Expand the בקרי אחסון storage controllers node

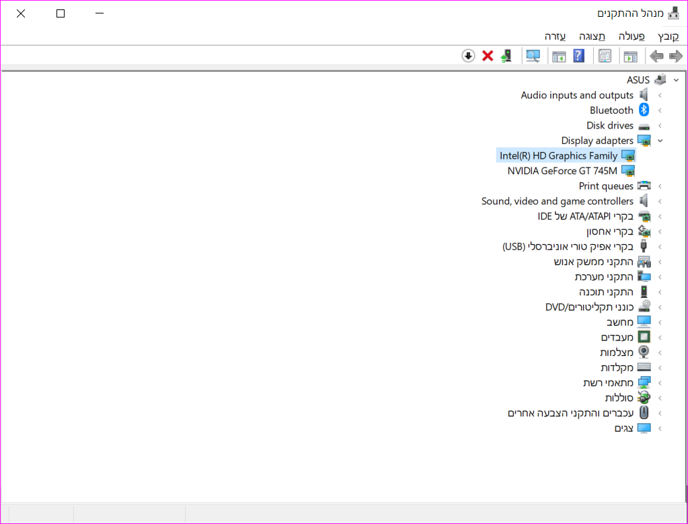point(660,231)
